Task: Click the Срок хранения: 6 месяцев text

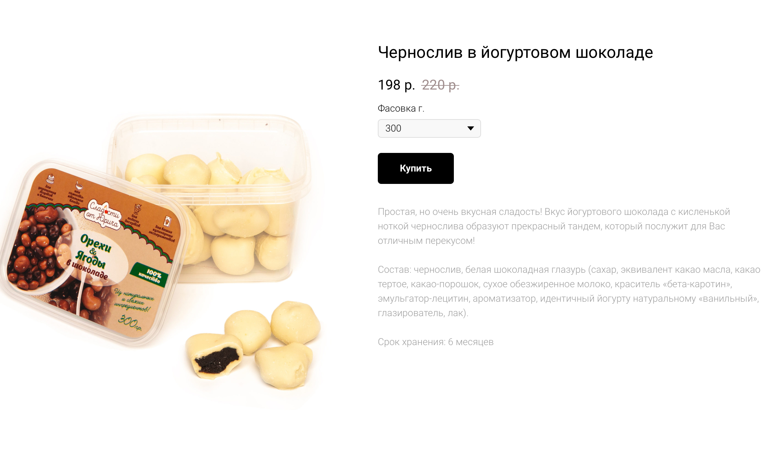Action: pos(436,342)
